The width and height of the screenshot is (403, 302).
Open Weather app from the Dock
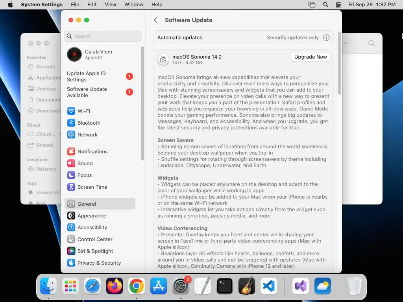coord(323,286)
